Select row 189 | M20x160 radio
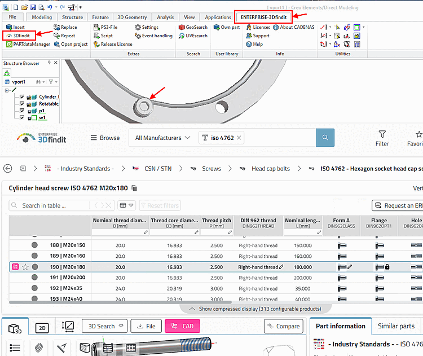Viewport: 423px width, 356px height. [x=34, y=256]
